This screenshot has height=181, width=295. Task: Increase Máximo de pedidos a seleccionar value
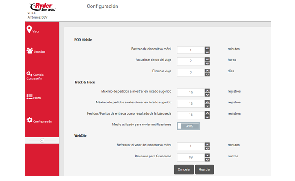click(x=207, y=101)
